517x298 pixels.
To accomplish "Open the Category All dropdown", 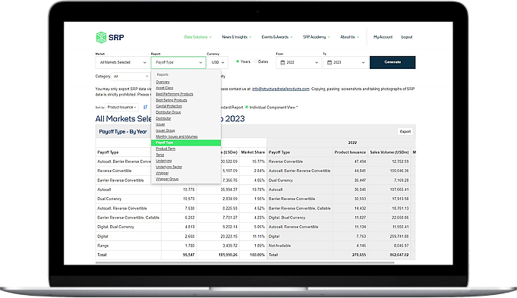I will coord(131,77).
